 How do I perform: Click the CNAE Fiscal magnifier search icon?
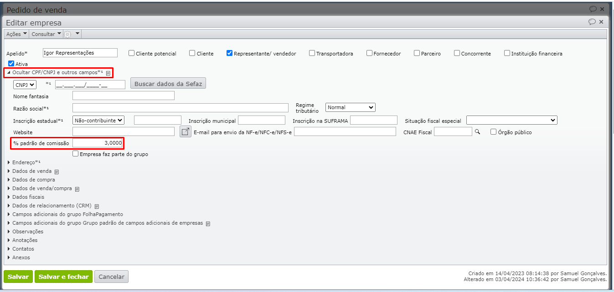pos(478,132)
